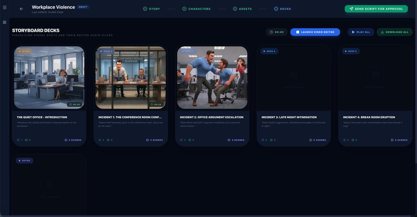Viewport: 417px width, 217px height.
Task: Click Send Script for Approval button
Action: point(376,9)
